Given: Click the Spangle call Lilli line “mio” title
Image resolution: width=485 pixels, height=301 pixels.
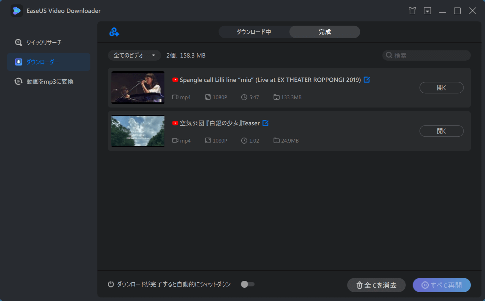Looking at the screenshot, I should tap(270, 80).
